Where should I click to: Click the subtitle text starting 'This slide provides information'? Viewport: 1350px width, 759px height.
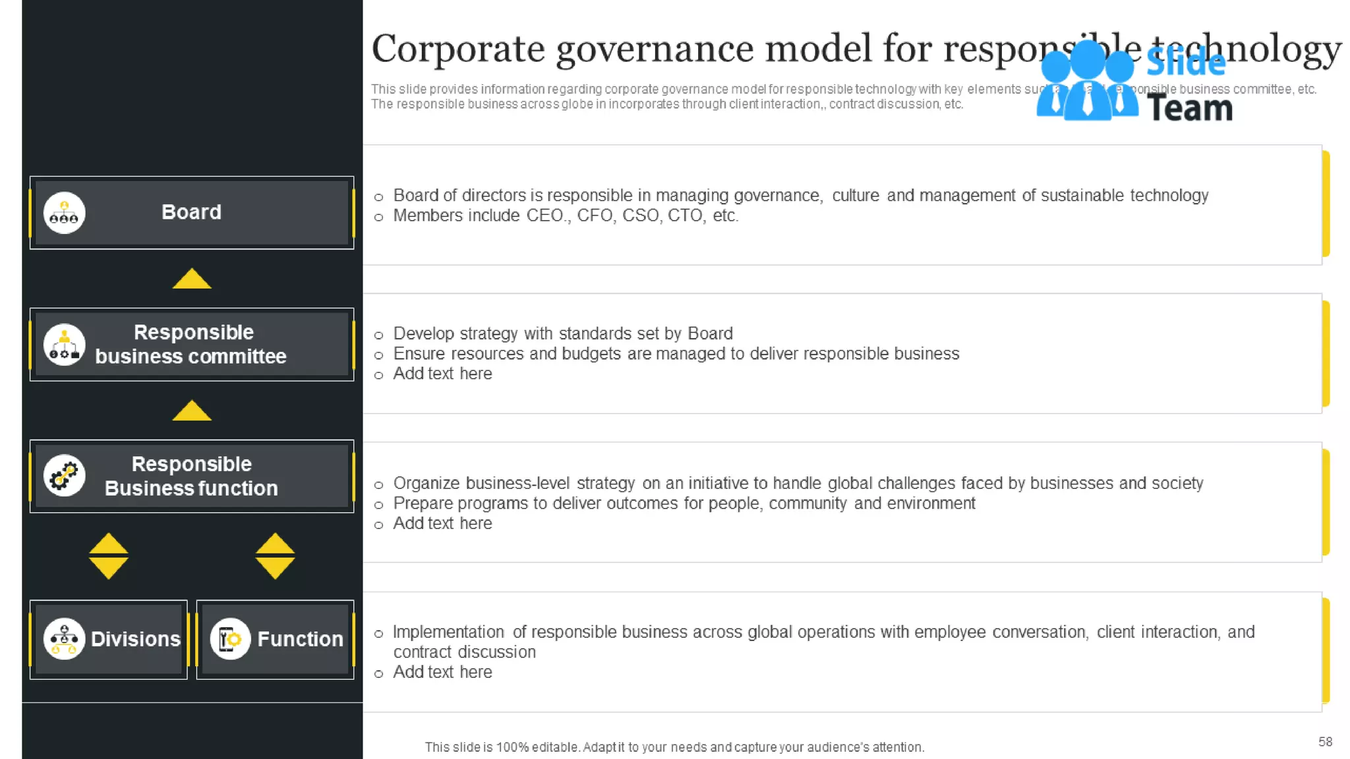point(844,97)
